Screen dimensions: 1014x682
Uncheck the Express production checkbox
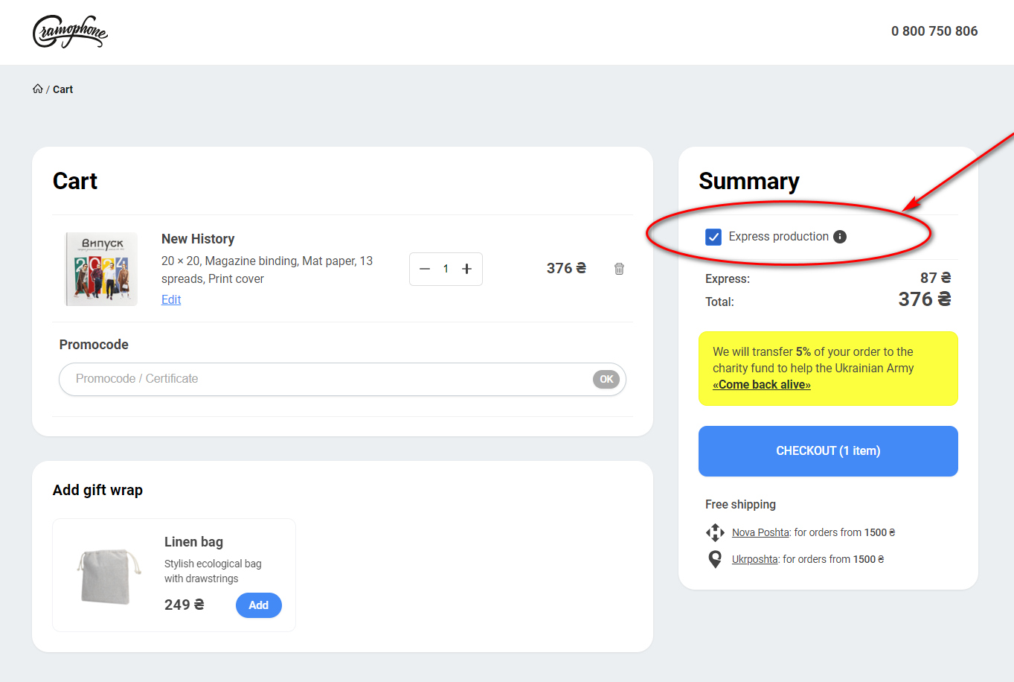point(713,237)
